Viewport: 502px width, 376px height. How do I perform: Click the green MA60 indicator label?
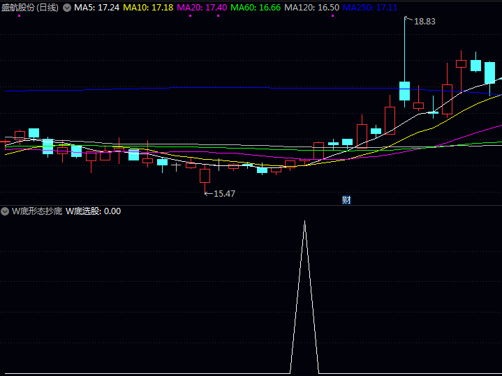point(256,7)
